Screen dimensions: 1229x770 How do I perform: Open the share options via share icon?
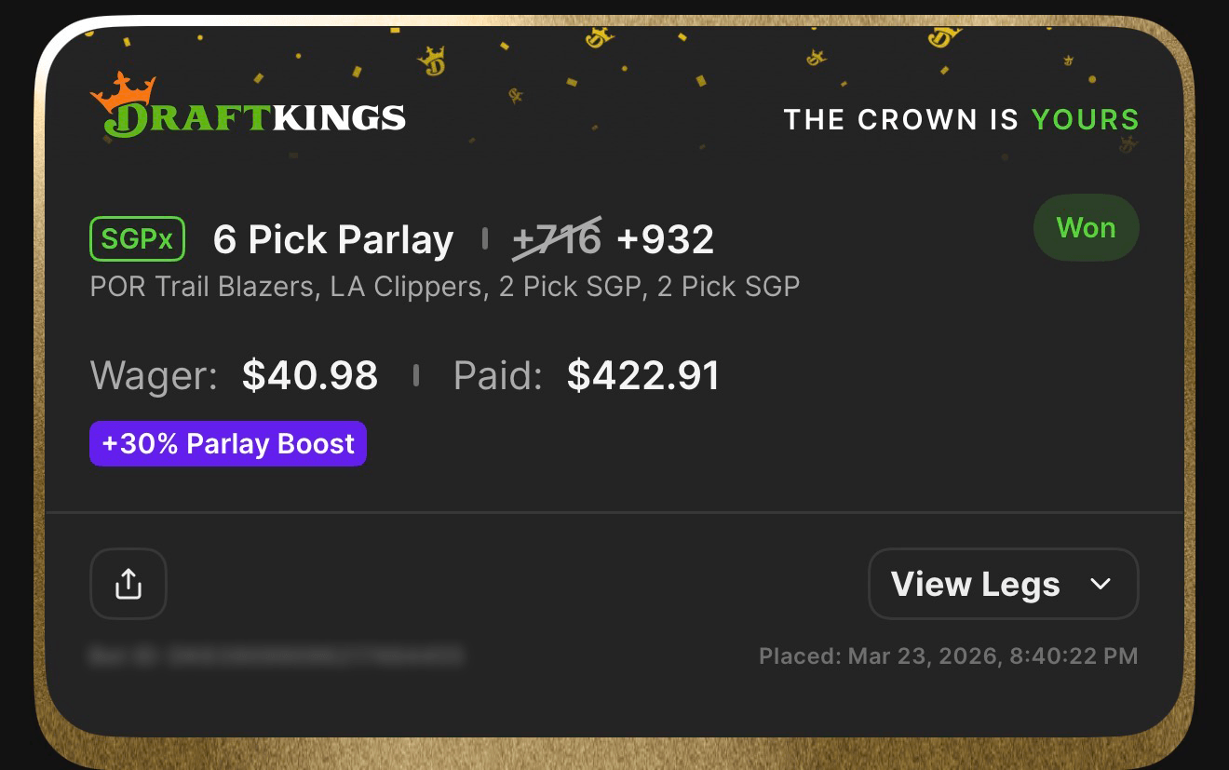(128, 583)
